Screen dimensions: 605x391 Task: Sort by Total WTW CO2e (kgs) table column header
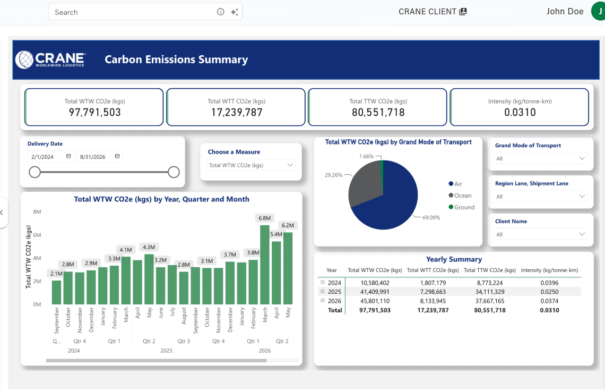(x=375, y=270)
